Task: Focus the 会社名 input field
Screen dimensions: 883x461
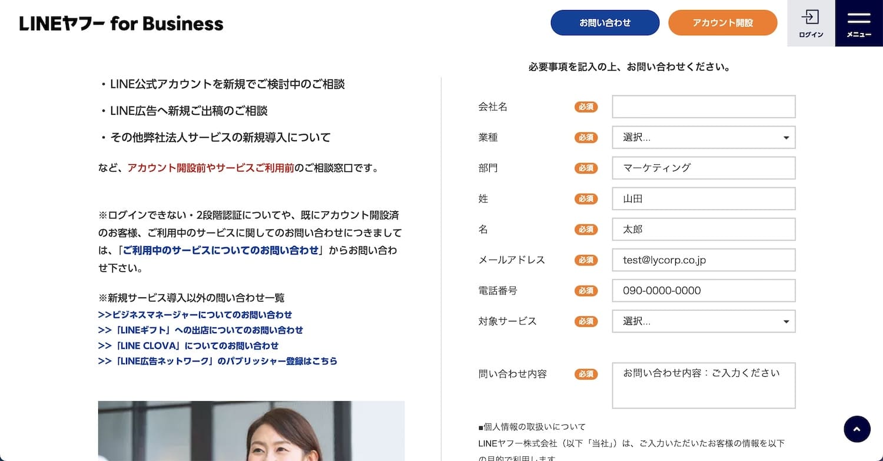Action: [703, 107]
